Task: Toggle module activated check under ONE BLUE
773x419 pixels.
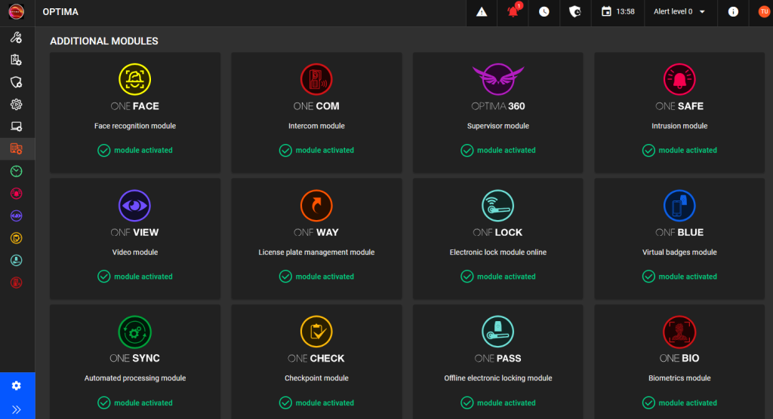Action: click(x=648, y=277)
